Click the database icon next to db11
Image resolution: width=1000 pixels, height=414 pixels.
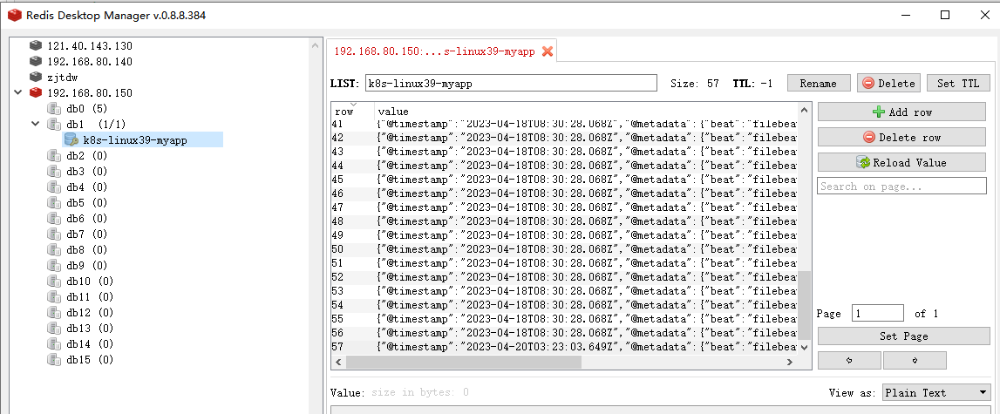(x=53, y=296)
